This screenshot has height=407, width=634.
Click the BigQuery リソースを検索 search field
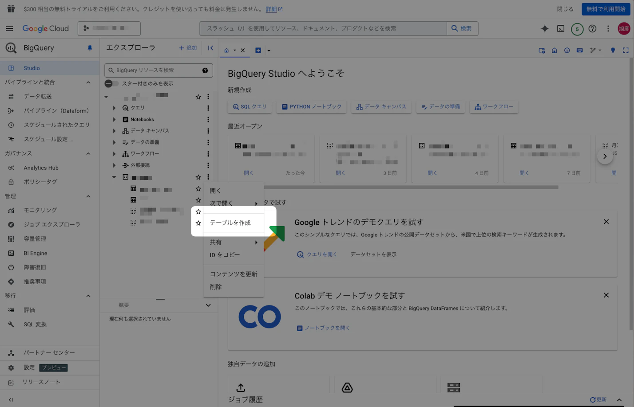click(155, 70)
